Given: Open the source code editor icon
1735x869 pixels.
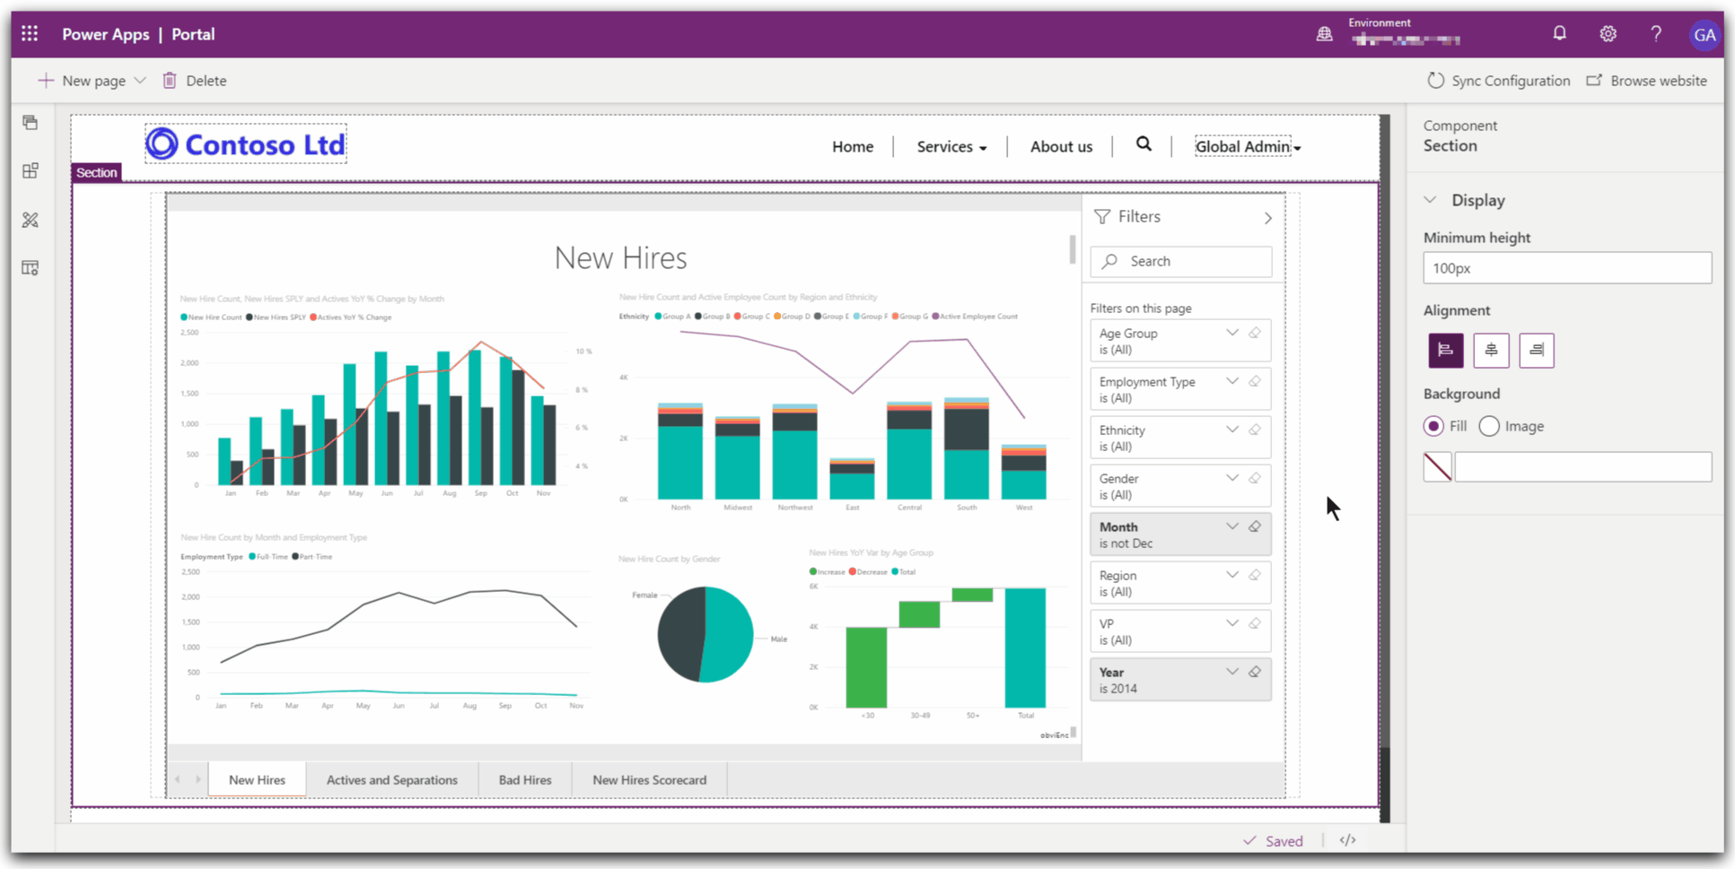Looking at the screenshot, I should tap(1347, 840).
